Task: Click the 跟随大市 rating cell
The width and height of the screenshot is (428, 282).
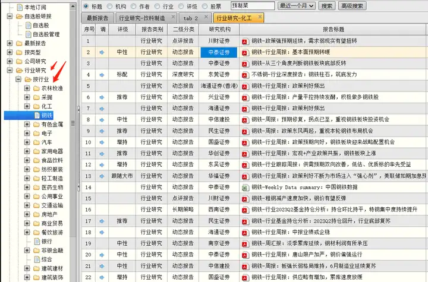Action: tap(122, 176)
